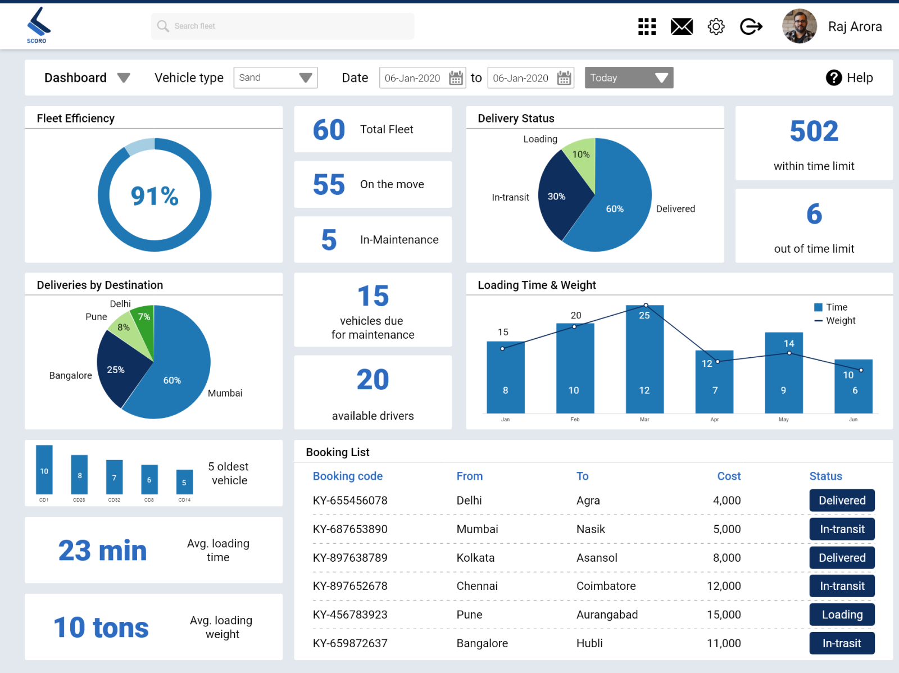Open the Dashboard dropdown arrow
899x673 pixels.
coord(124,78)
